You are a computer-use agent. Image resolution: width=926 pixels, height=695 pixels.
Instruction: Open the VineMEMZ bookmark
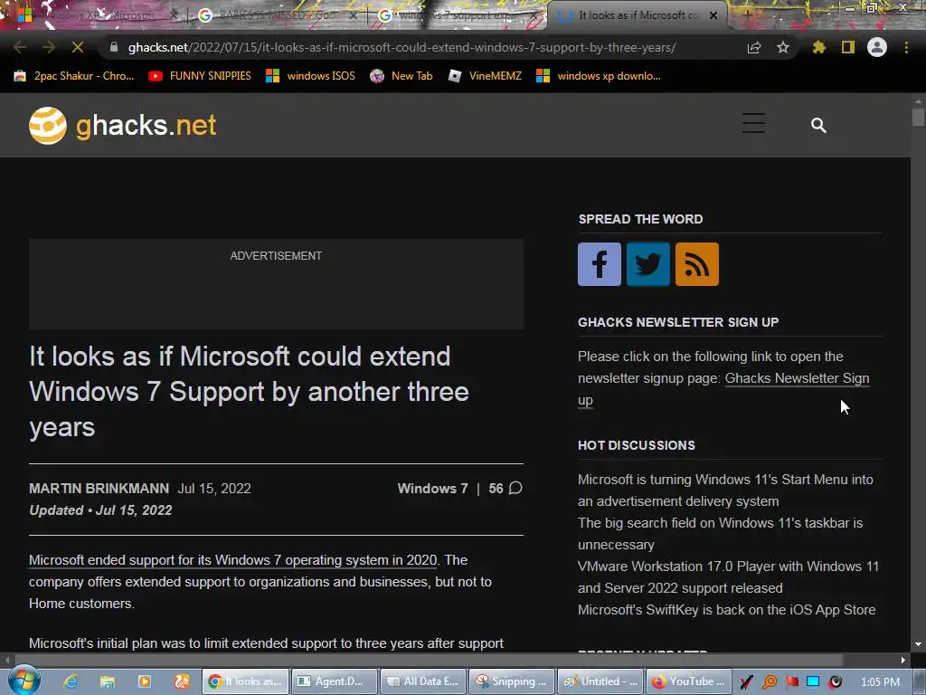[x=485, y=76]
